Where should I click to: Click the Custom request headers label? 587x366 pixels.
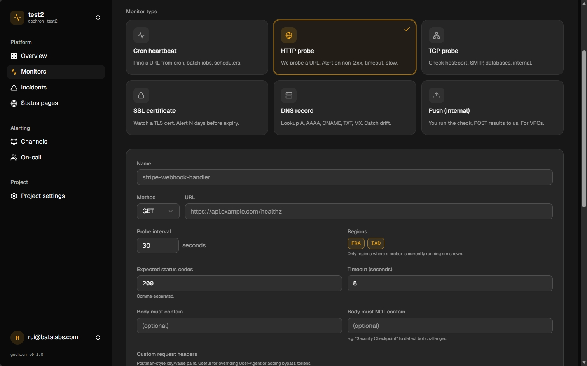click(x=167, y=354)
